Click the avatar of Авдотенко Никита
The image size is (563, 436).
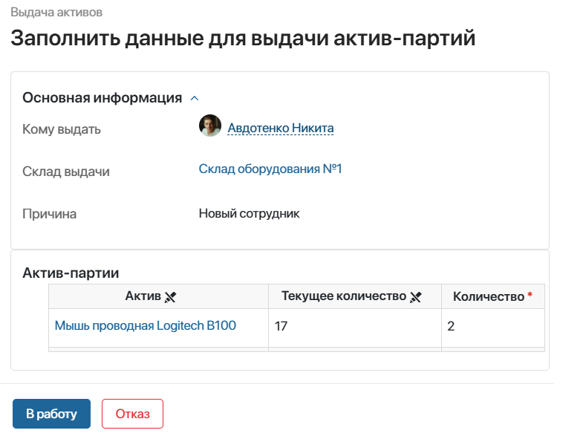pos(210,126)
